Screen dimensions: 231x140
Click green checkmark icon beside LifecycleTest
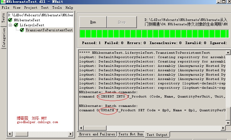pyautogui.click(x=16, y=25)
